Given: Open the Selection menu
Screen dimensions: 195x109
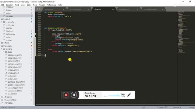Looking at the screenshot, I should 9,5.
